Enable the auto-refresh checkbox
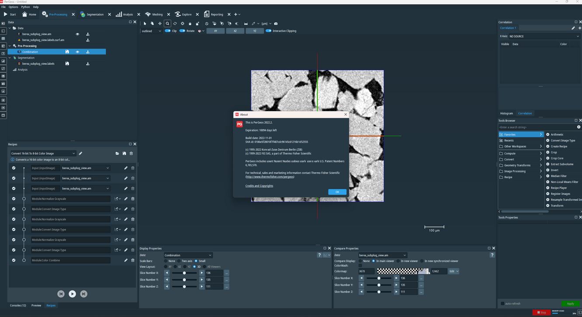 (502, 303)
